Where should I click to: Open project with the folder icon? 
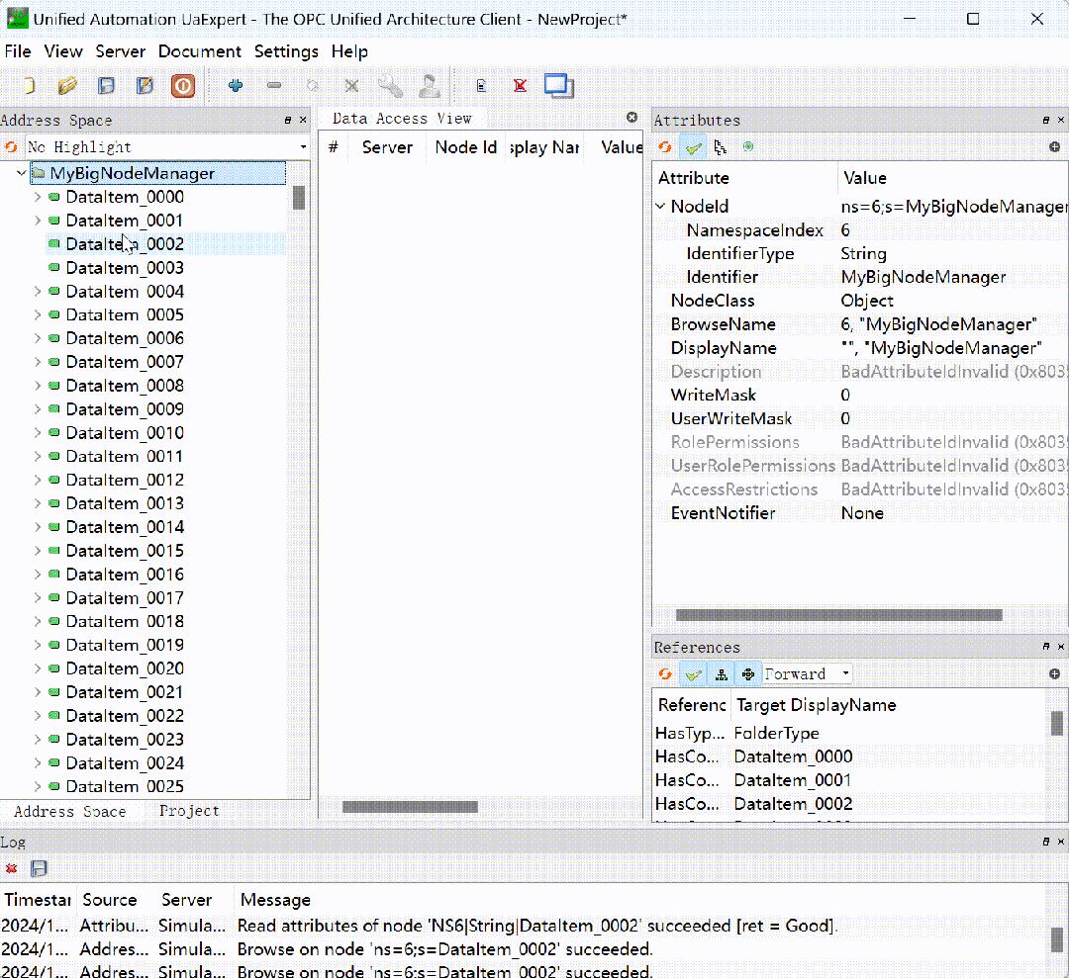pyautogui.click(x=67, y=86)
